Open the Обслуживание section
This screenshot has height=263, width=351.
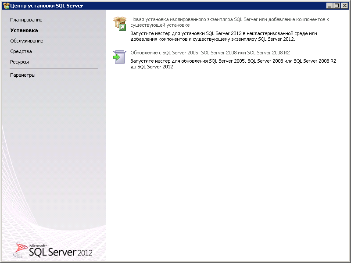click(x=28, y=41)
